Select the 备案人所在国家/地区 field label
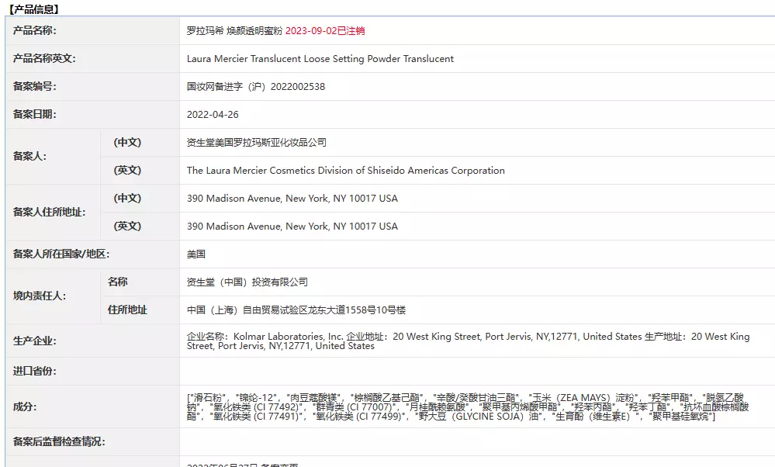This screenshot has height=467, width=775. point(61,254)
